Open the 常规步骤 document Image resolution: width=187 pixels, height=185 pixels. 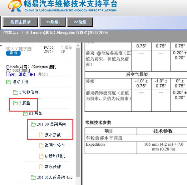pos(53,167)
